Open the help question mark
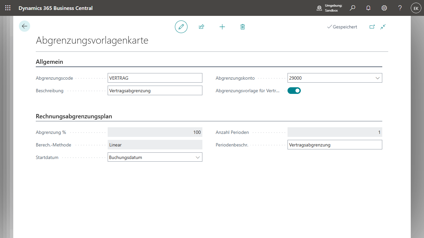This screenshot has height=238, width=424. 400,8
